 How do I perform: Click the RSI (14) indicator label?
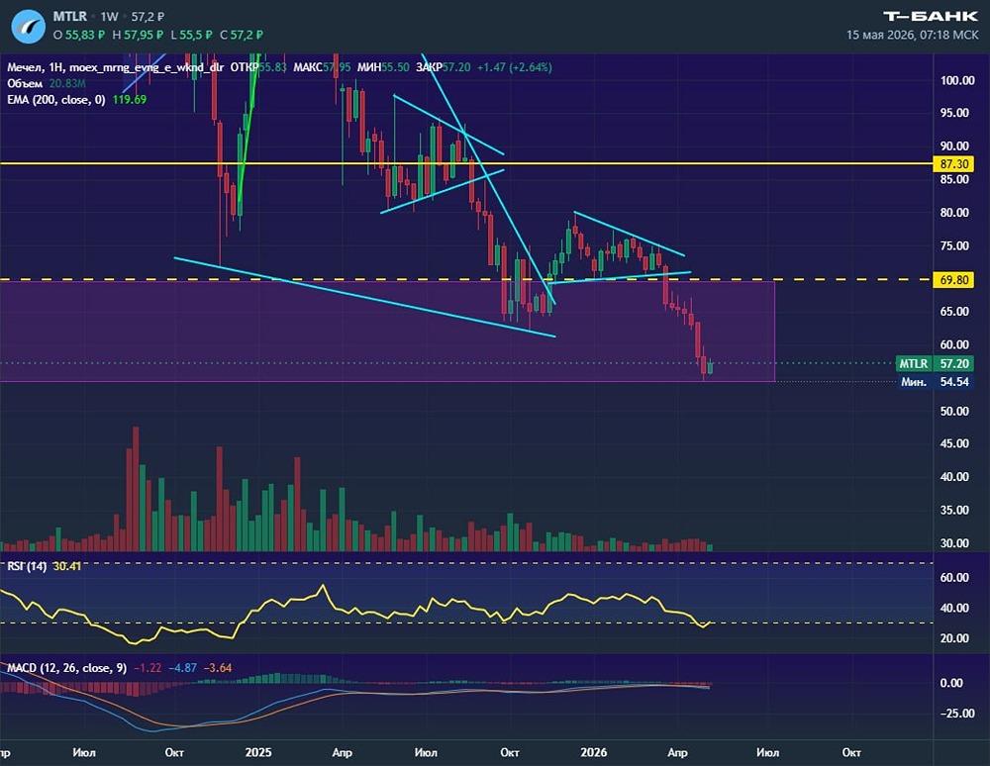pos(27,566)
